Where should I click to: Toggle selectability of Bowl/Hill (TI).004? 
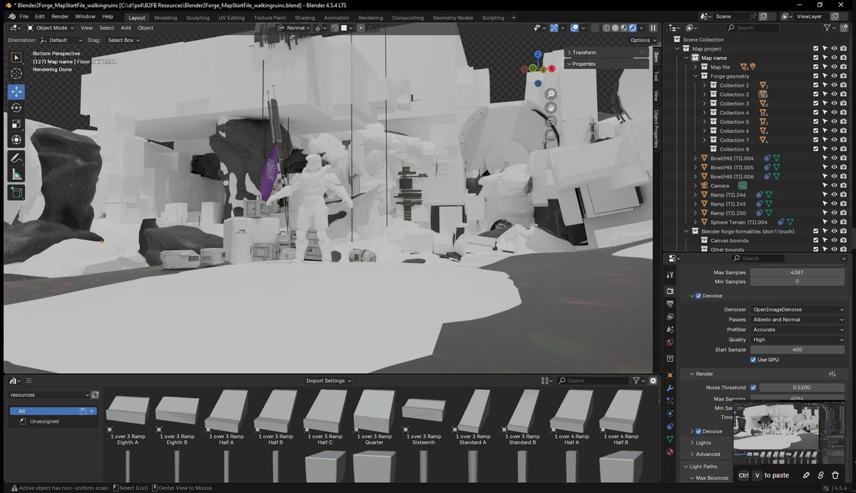coord(825,158)
